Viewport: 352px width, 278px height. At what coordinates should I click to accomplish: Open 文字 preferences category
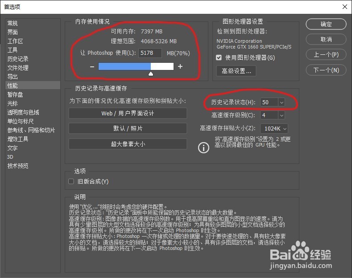point(33,148)
